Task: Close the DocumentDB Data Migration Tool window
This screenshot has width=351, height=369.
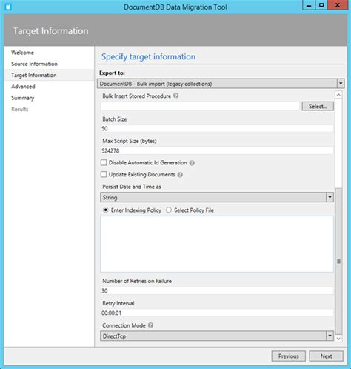Action: point(338,5)
